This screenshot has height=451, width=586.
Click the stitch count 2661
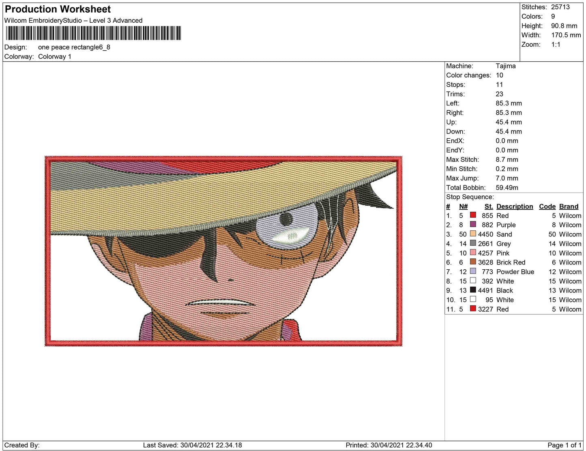pos(485,243)
